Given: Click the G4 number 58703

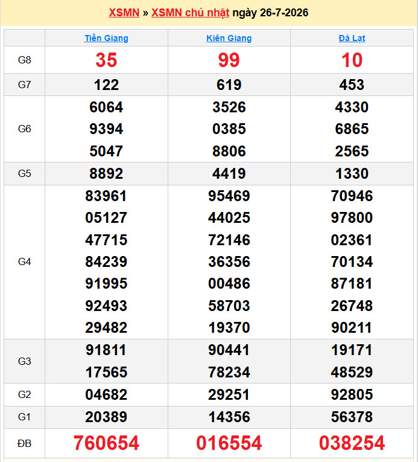Looking at the screenshot, I should [x=229, y=306].
